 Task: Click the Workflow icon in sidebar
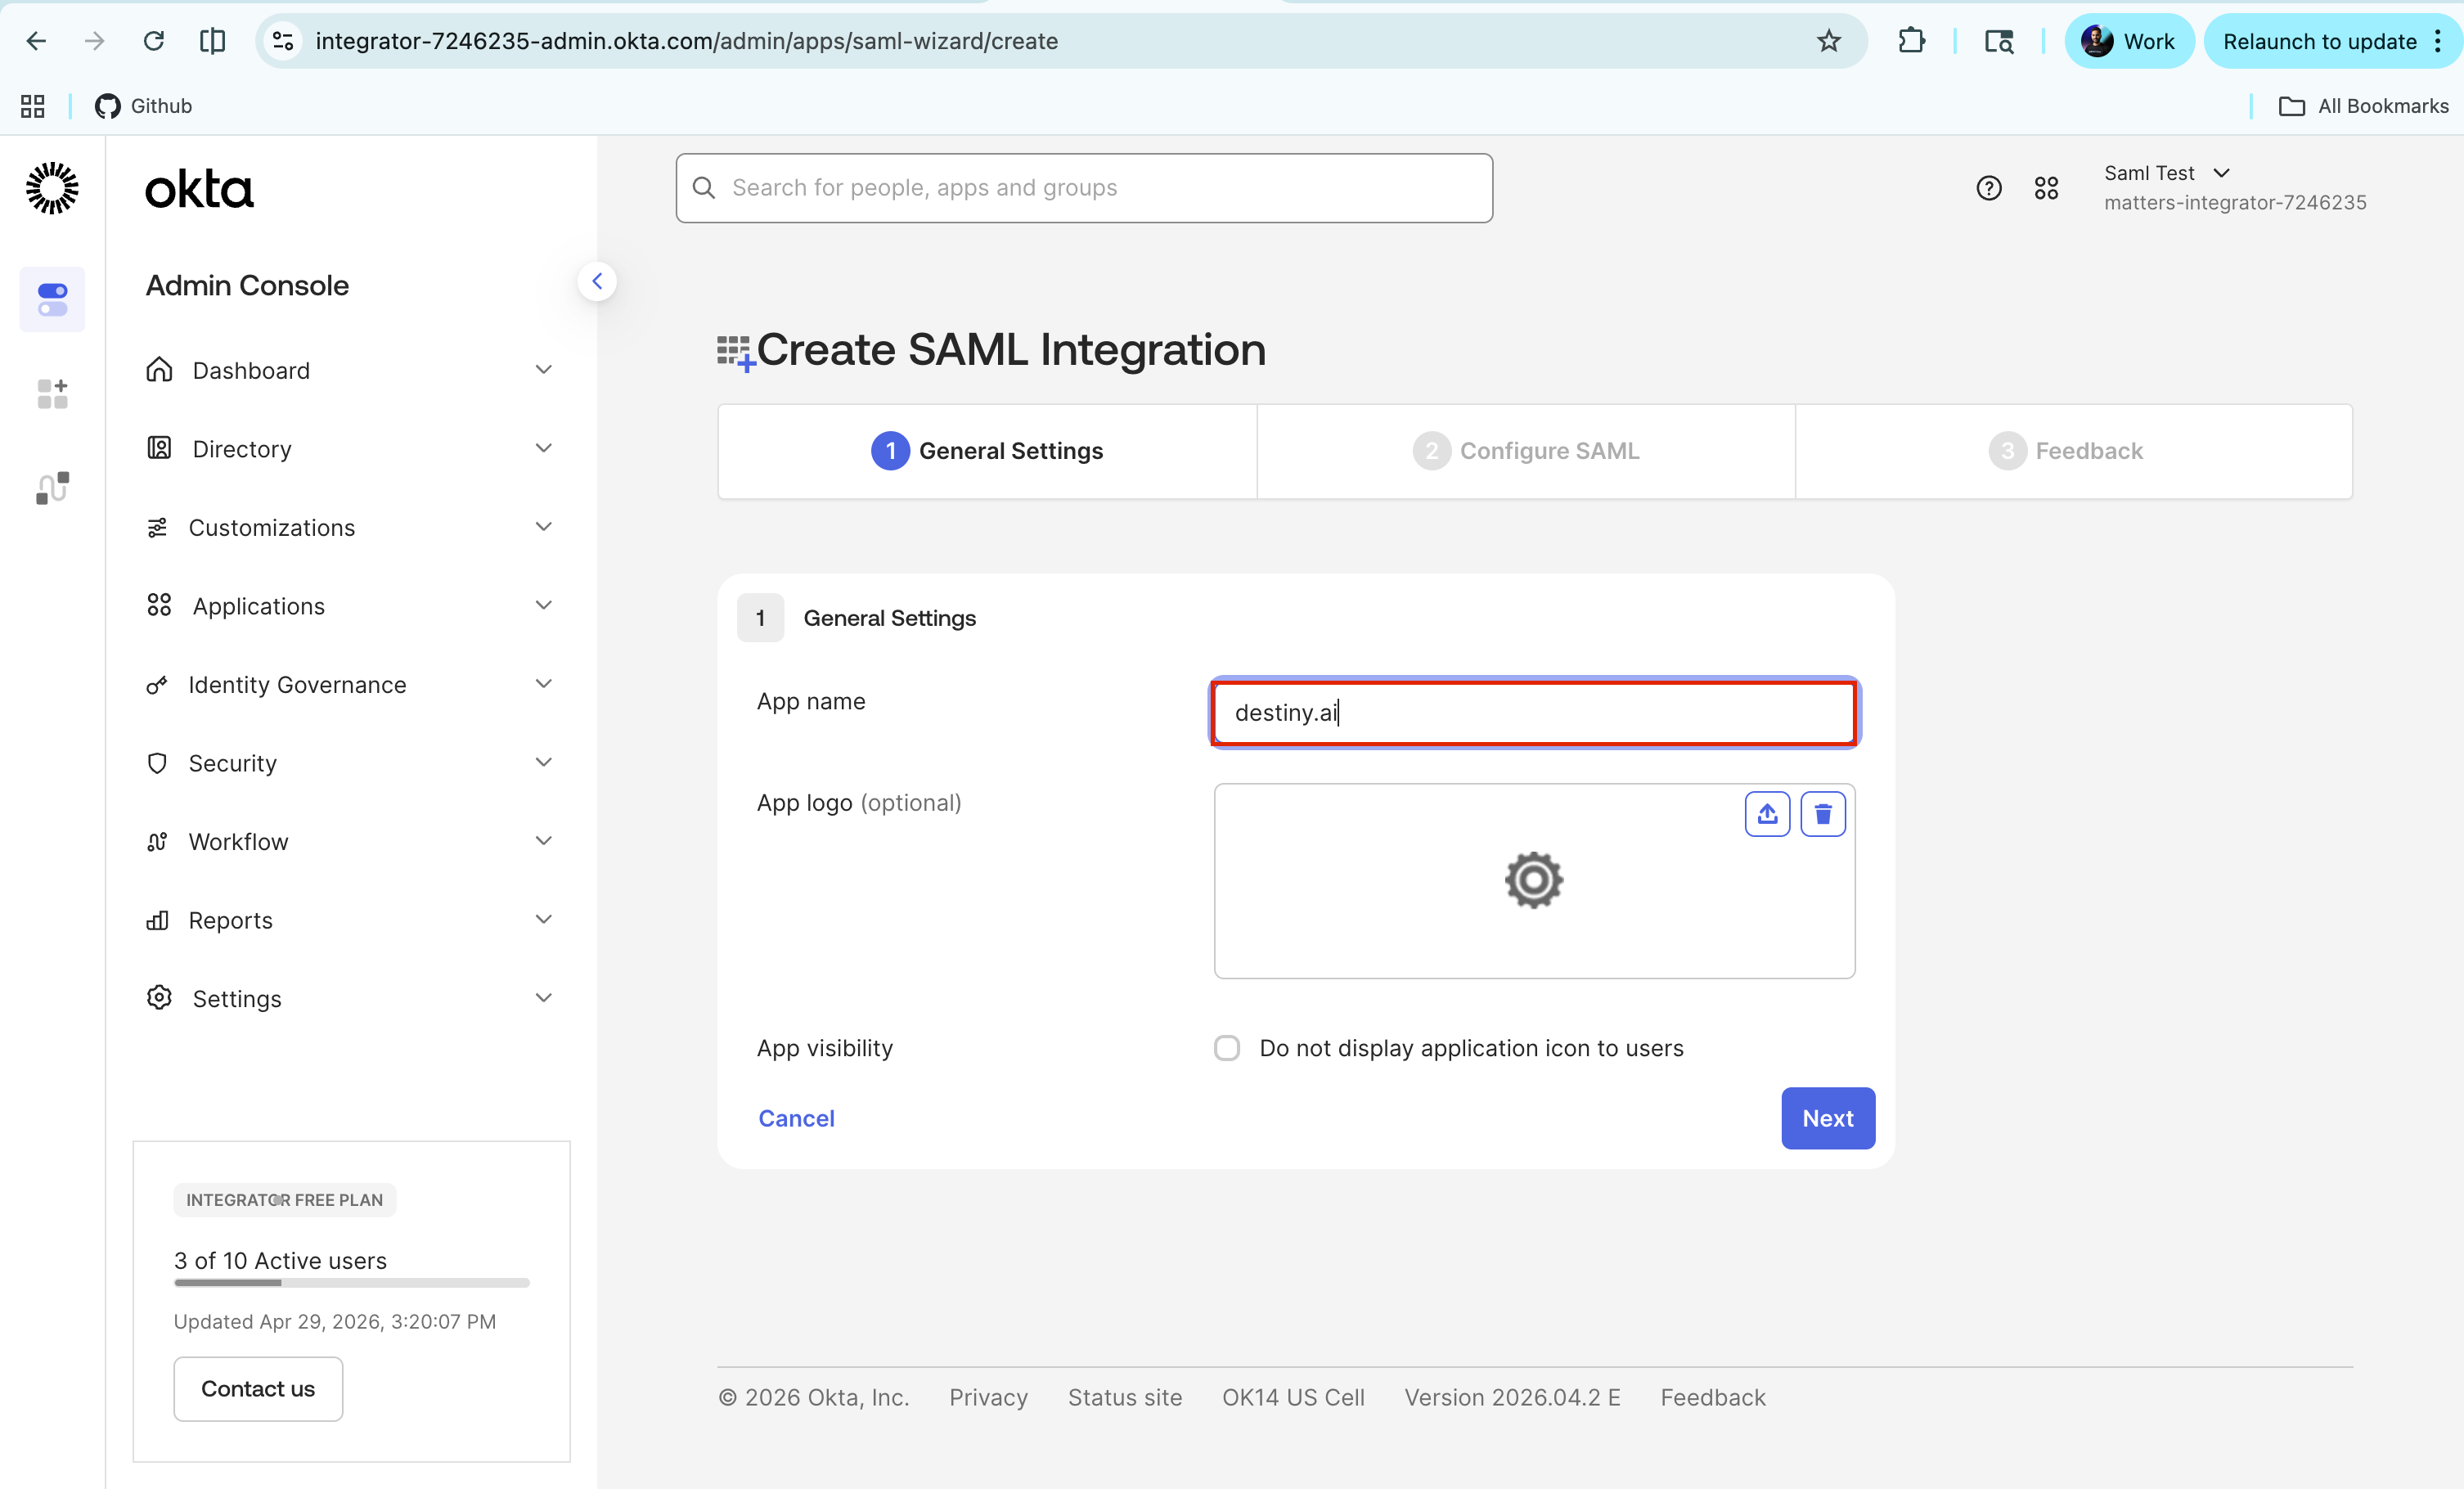[x=157, y=842]
